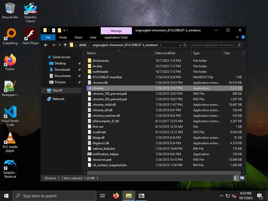This screenshot has width=268, height=201.
Task: Open the Home ribbon tab
Action: [x=63, y=37]
